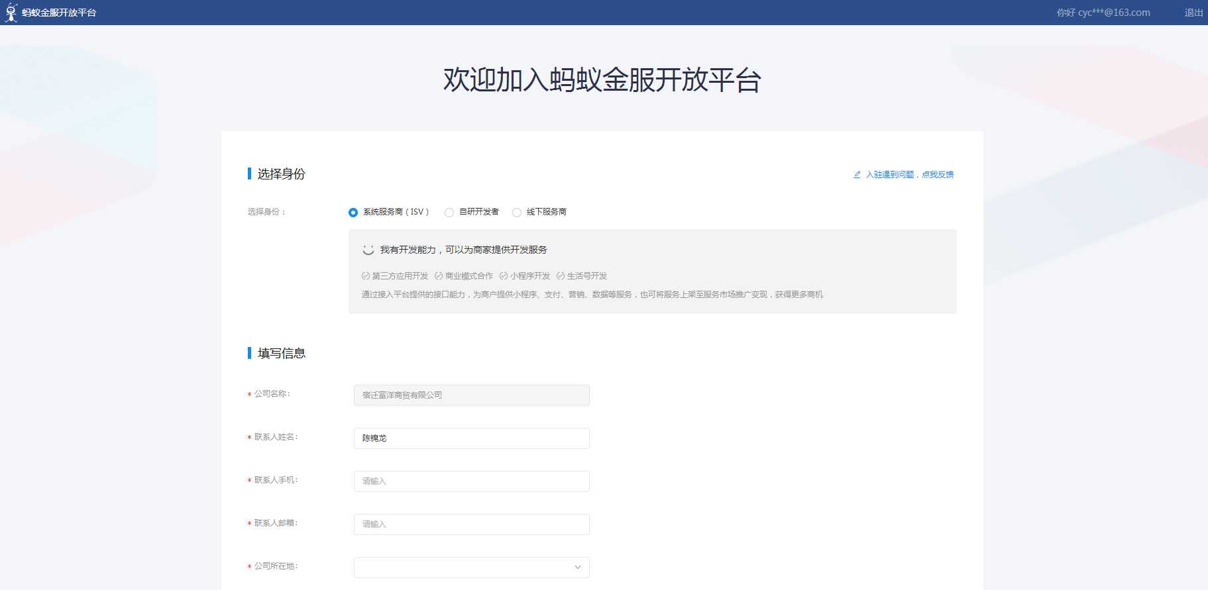
Task: Click the pencil feedback icon
Action: [x=857, y=175]
